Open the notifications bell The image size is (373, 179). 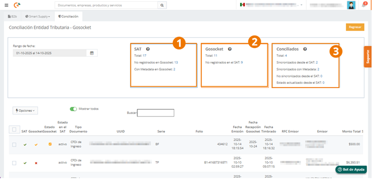pos(364,5)
